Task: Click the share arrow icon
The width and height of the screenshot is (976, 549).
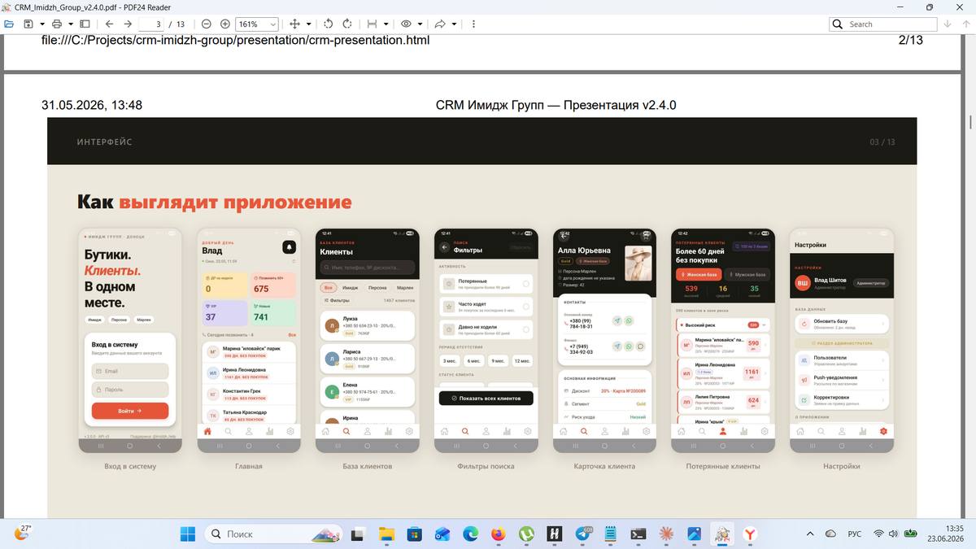Action: click(x=440, y=24)
